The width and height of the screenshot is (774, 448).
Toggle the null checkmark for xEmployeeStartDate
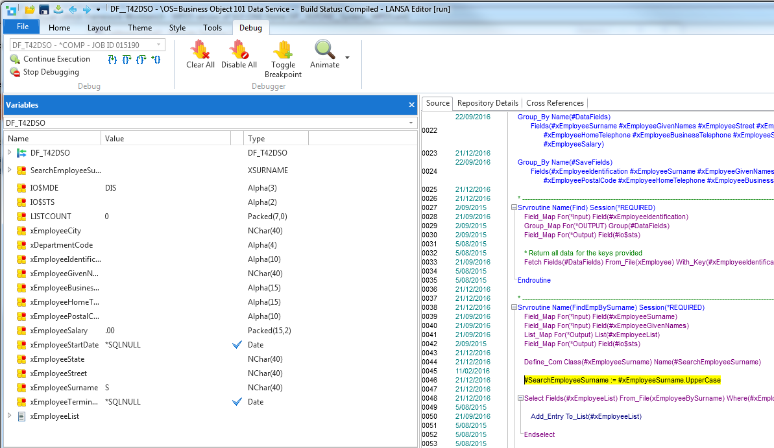pos(237,345)
